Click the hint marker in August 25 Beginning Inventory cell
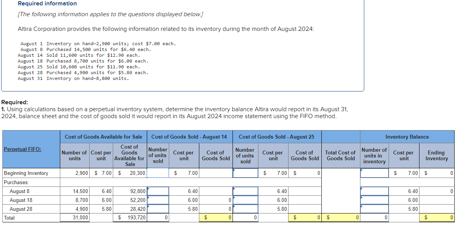The image size is (467, 227). pos(233,171)
